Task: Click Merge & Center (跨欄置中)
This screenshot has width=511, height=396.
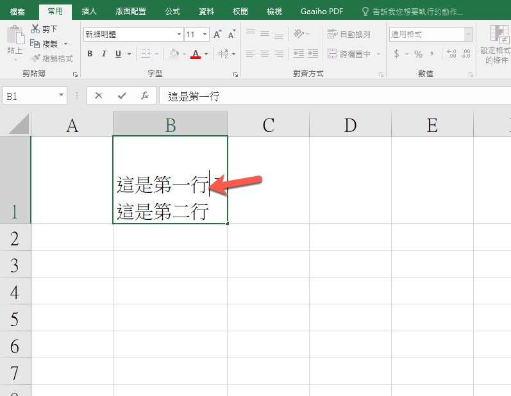Action: click(349, 54)
